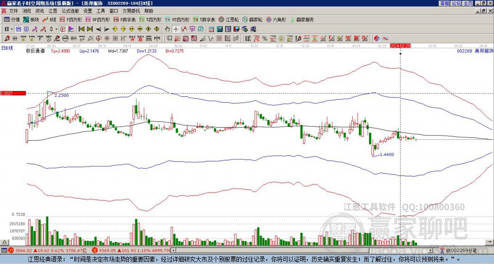This screenshot has height=264, width=494.
Task: Click the 极反通道 indicator label
Action: point(36,51)
